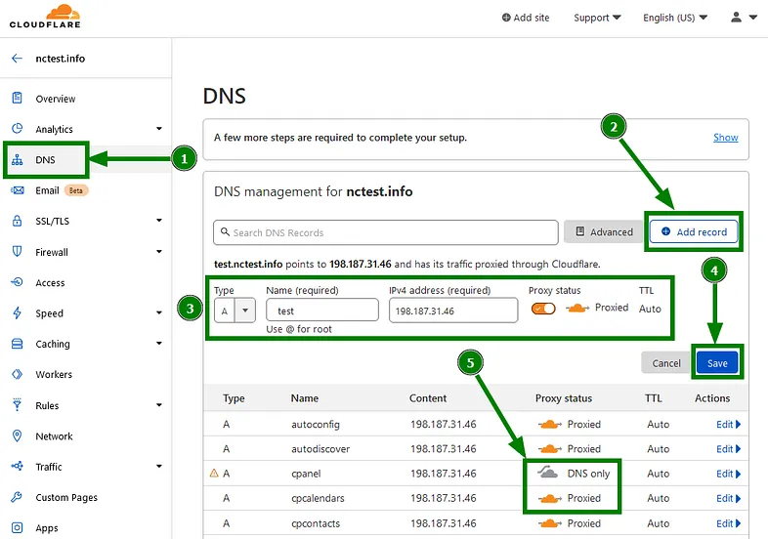This screenshot has width=768, height=539.
Task: Click the Firewall shield icon
Action: click(x=18, y=252)
